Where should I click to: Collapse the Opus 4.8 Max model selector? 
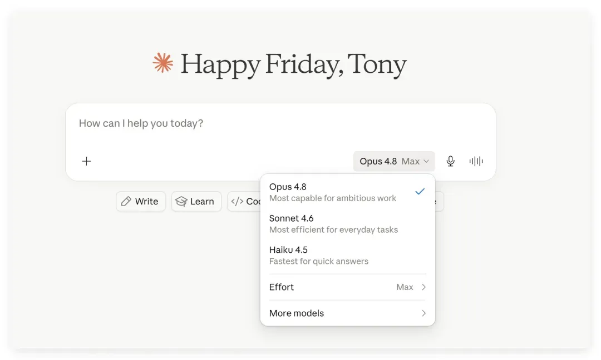point(394,161)
